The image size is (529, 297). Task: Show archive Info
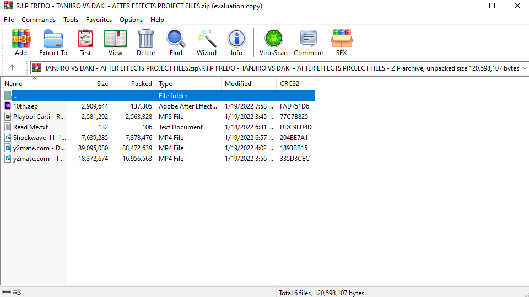click(236, 39)
